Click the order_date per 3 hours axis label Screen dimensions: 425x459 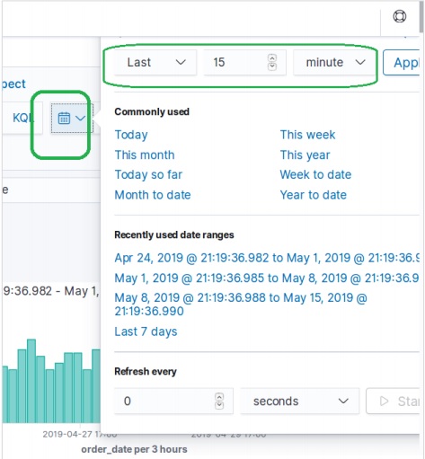click(x=134, y=449)
